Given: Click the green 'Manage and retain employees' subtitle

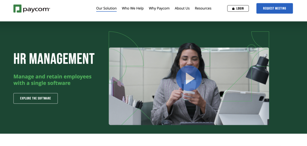Looking at the screenshot, I should [x=52, y=80].
